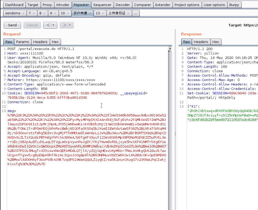Close the 开户申请 repeater tab
The image size is (258, 210).
(90, 13)
